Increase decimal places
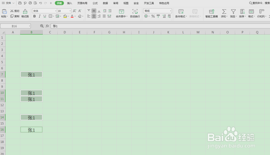270x155 pixels. pos(164,16)
